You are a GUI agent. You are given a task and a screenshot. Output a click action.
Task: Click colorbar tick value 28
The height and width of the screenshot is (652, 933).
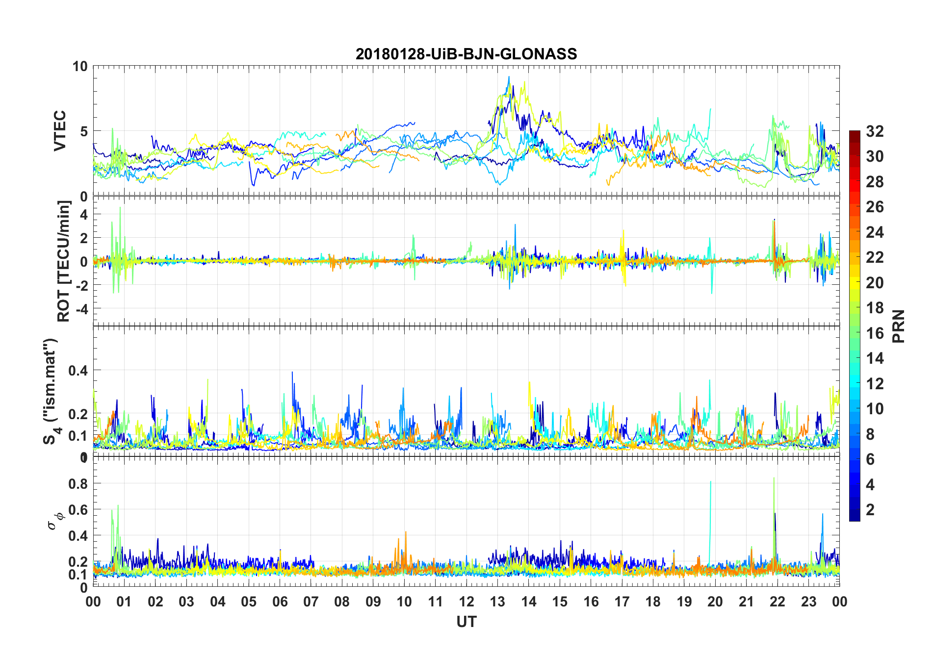pyautogui.click(x=875, y=181)
